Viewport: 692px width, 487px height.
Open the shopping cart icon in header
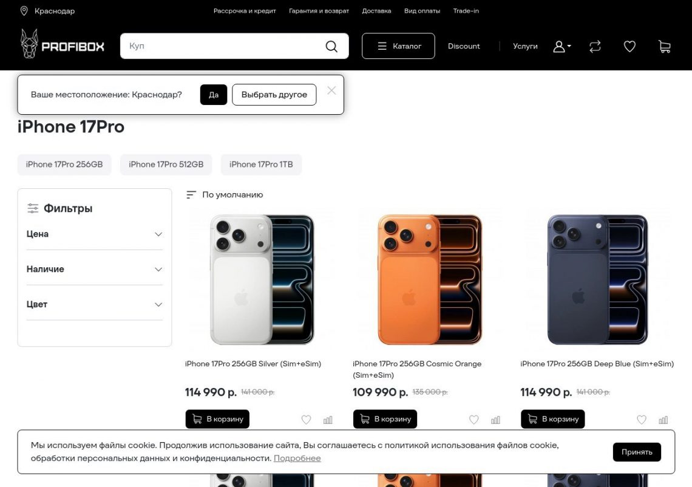coord(664,47)
